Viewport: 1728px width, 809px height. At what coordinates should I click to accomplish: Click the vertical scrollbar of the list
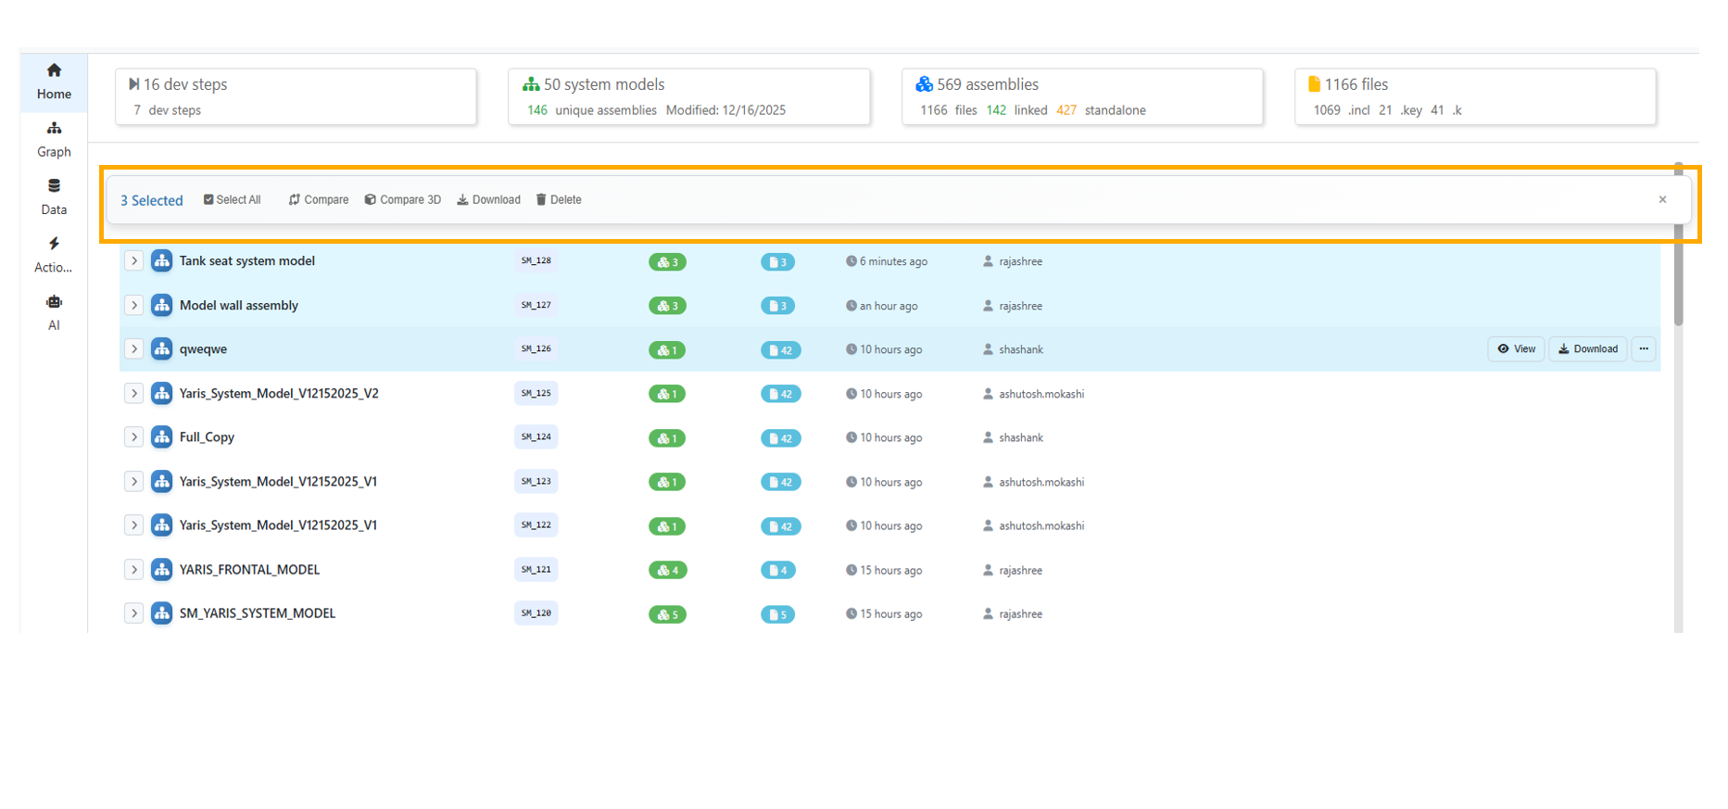point(1678,278)
